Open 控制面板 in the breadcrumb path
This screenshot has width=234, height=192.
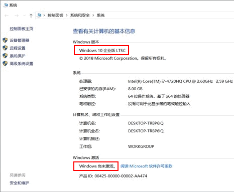point(55,16)
